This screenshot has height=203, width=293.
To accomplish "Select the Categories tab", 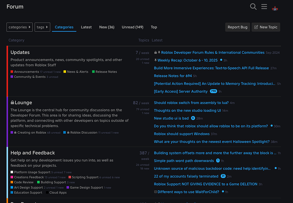I will [64, 27].
